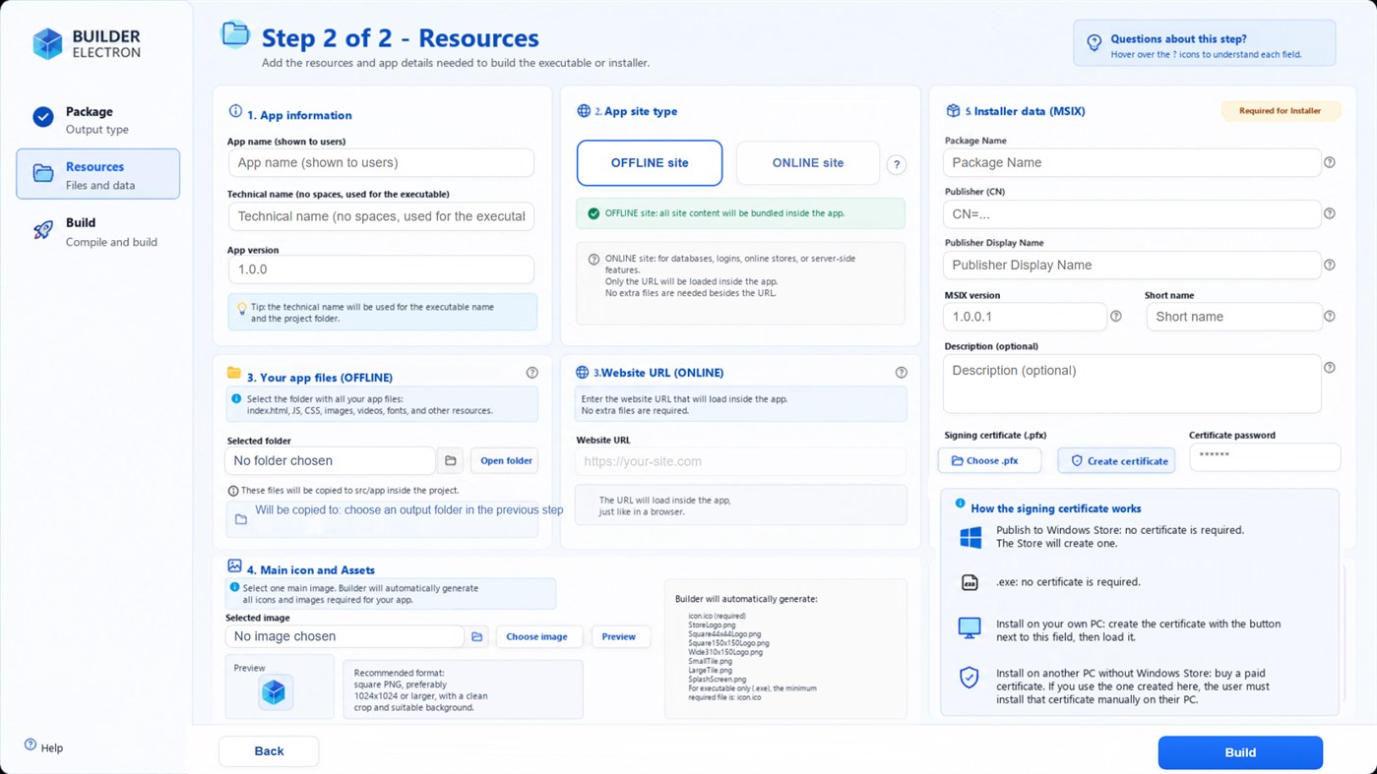Switch to the ONLINE site option
Screen dimensions: 1377x774
808,163
